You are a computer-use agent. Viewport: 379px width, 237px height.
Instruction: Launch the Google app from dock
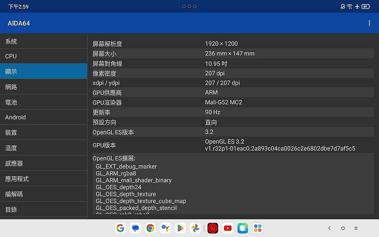(121, 228)
